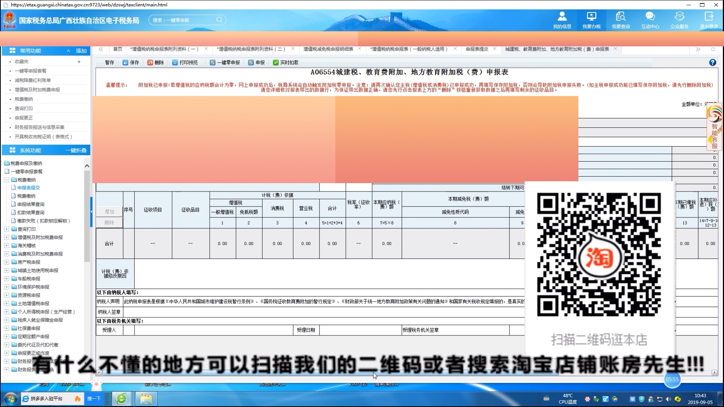Close the 城建税、教育费附加 tab

(x=615, y=49)
